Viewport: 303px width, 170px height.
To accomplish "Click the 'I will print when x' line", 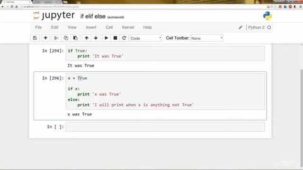I will tap(135, 105).
